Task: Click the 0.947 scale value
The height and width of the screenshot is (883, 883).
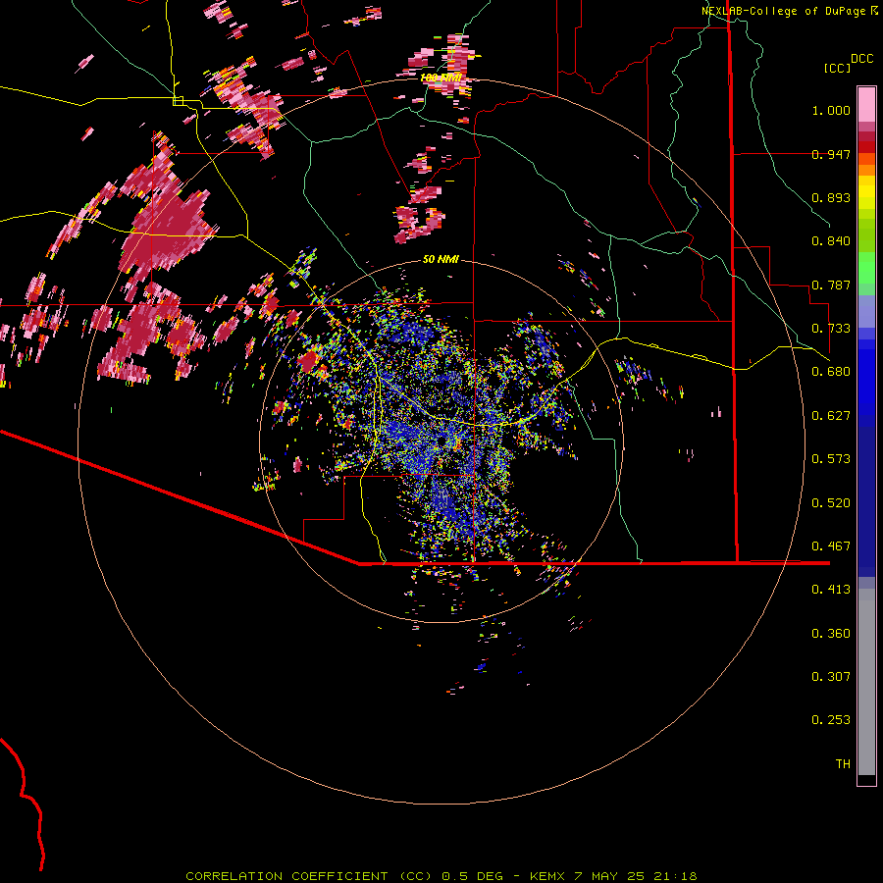Action: click(831, 154)
